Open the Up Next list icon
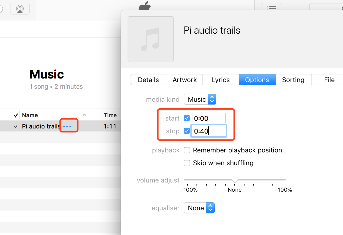 point(271,7)
